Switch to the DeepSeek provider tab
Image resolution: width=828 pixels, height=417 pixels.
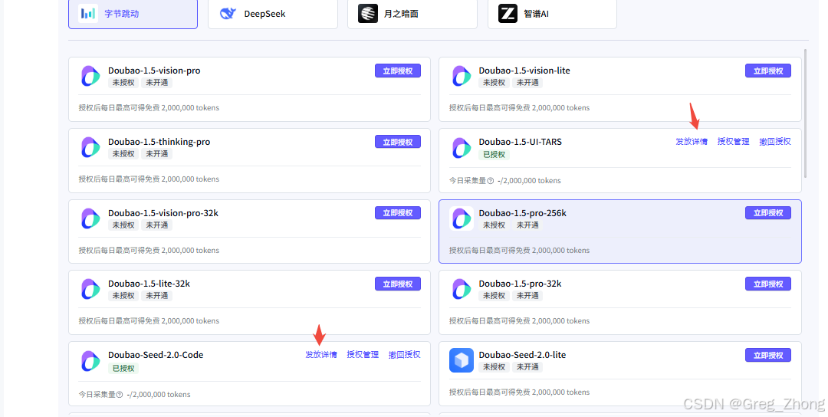[272, 14]
